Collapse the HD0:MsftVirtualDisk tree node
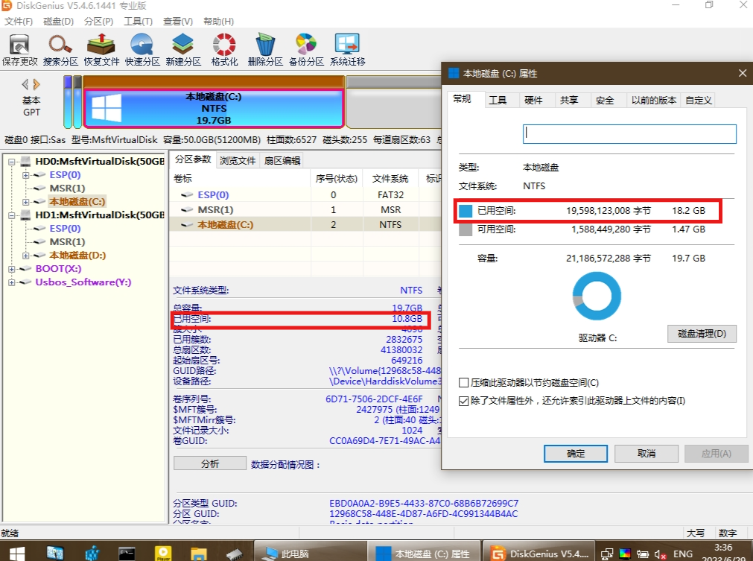This screenshot has width=753, height=561. [11, 162]
